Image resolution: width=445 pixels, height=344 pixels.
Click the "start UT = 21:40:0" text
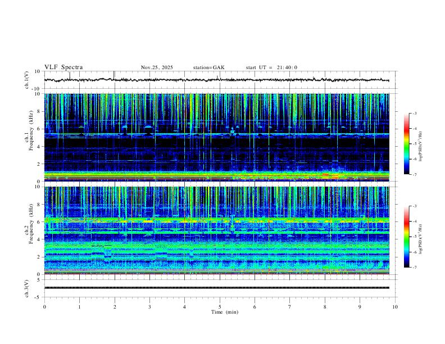click(271, 67)
